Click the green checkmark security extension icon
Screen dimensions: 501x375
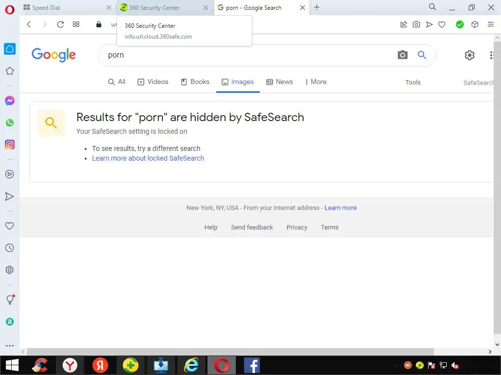point(460,24)
